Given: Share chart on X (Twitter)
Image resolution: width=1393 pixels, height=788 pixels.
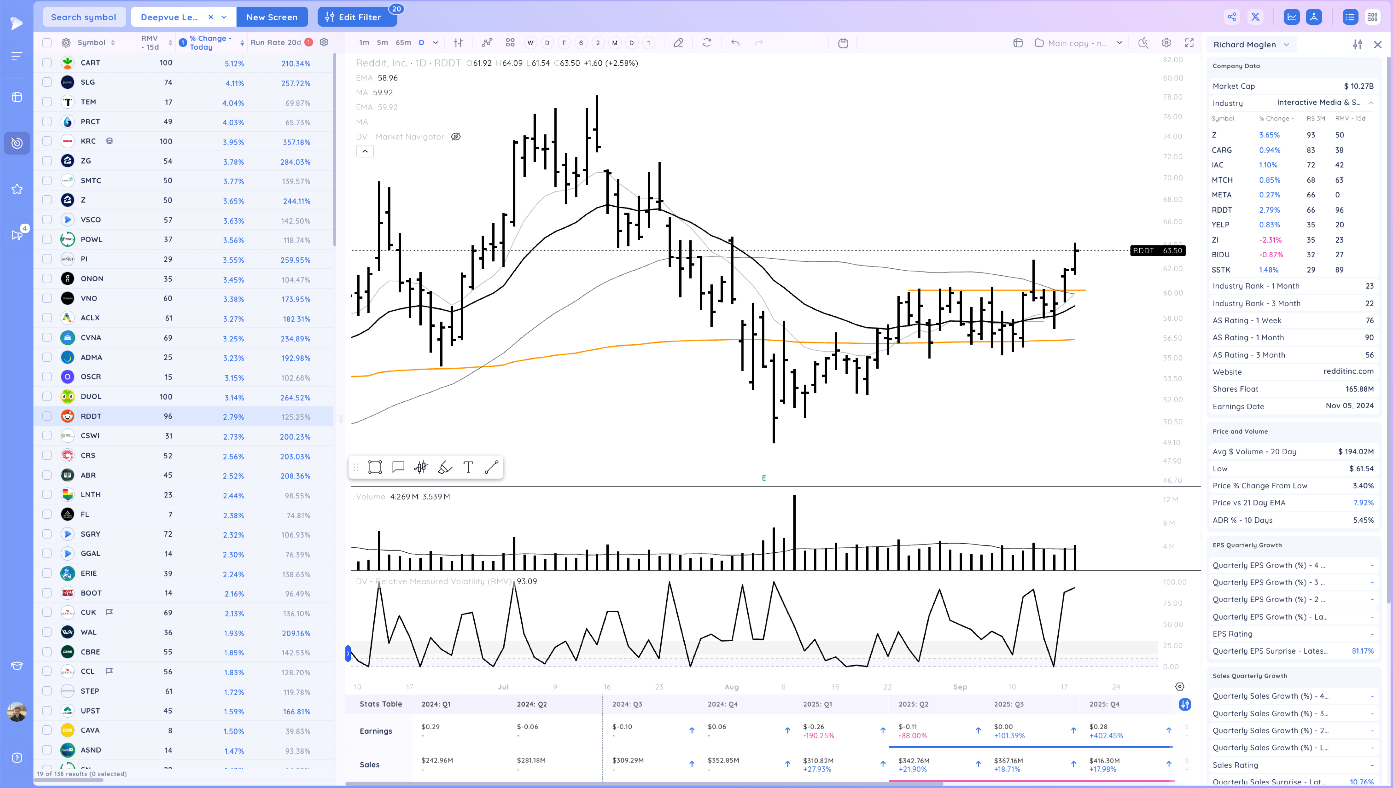Looking at the screenshot, I should pyautogui.click(x=1255, y=17).
